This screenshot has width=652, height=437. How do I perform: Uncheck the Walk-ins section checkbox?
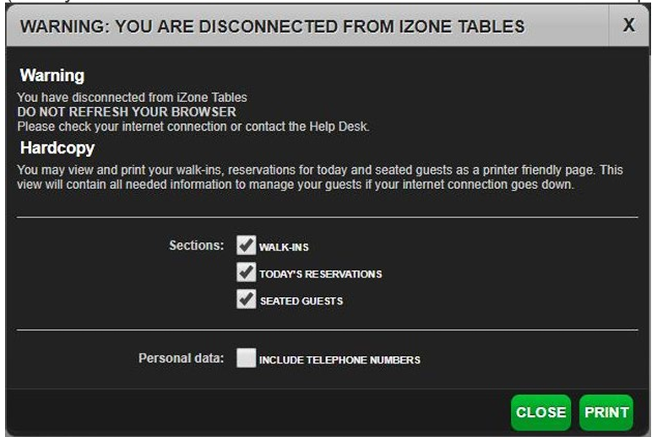246,245
